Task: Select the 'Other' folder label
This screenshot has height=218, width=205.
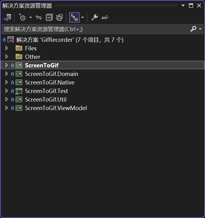Action: coord(33,57)
